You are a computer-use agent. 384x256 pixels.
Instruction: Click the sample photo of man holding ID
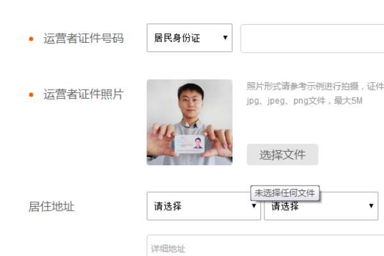[x=189, y=122]
